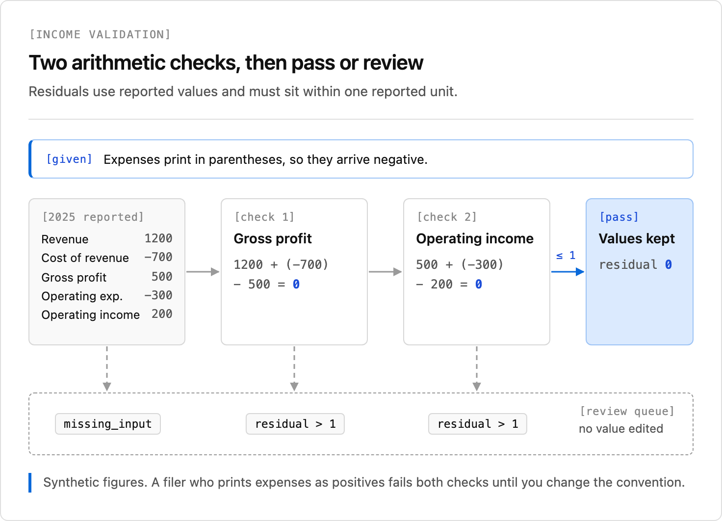
Task: Click the 'residual 0' text in pass box
Action: click(636, 264)
